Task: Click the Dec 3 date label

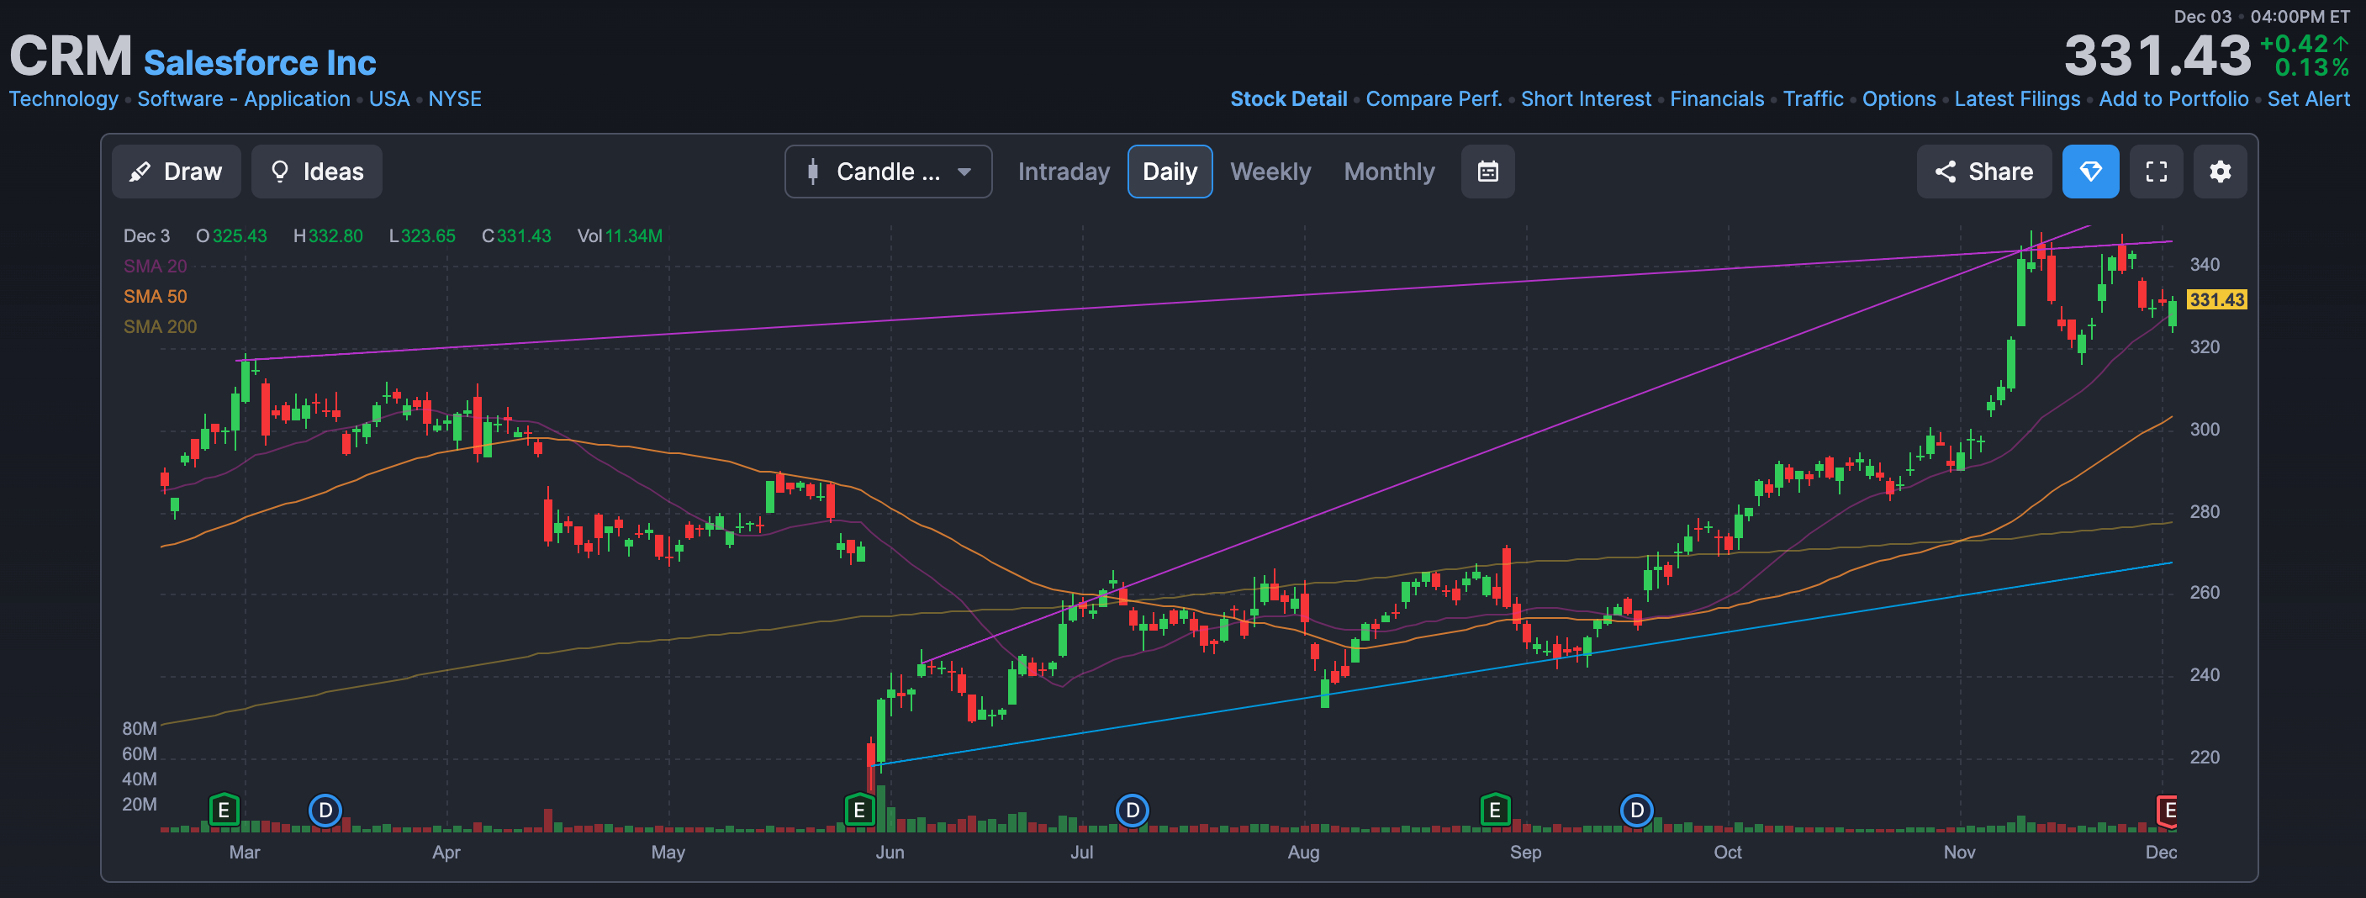Action: [x=146, y=236]
